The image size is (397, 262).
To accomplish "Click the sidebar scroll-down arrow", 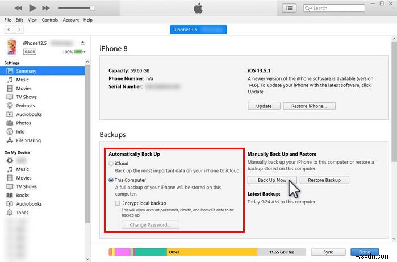I will (x=87, y=259).
